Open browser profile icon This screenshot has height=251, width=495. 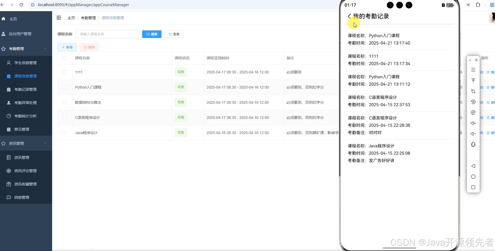click(x=492, y=5)
